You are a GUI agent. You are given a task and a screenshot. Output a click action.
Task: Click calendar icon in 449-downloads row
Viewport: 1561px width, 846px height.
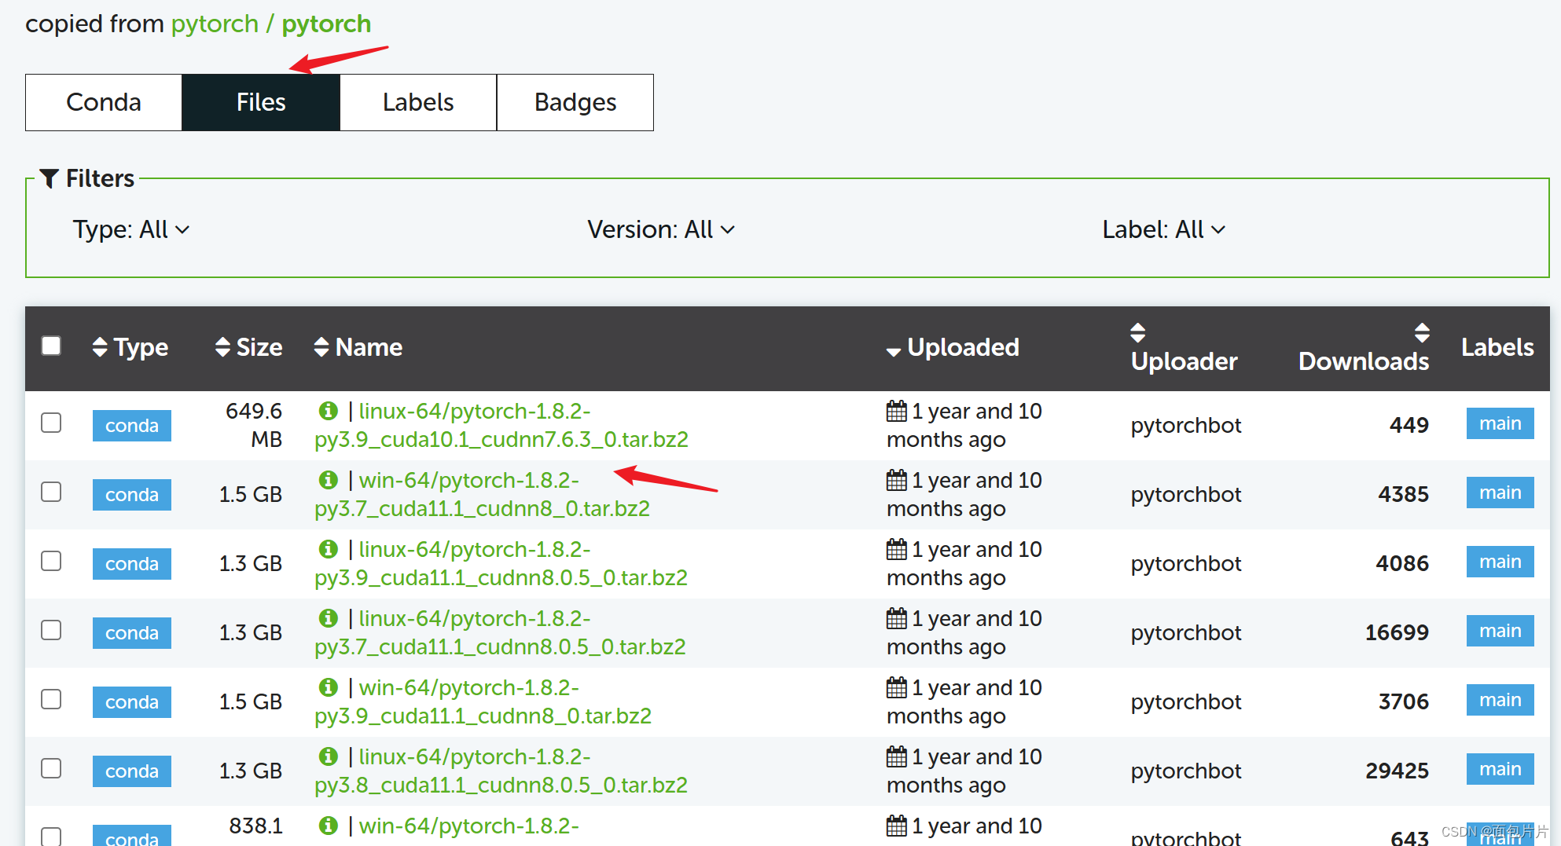point(896,411)
